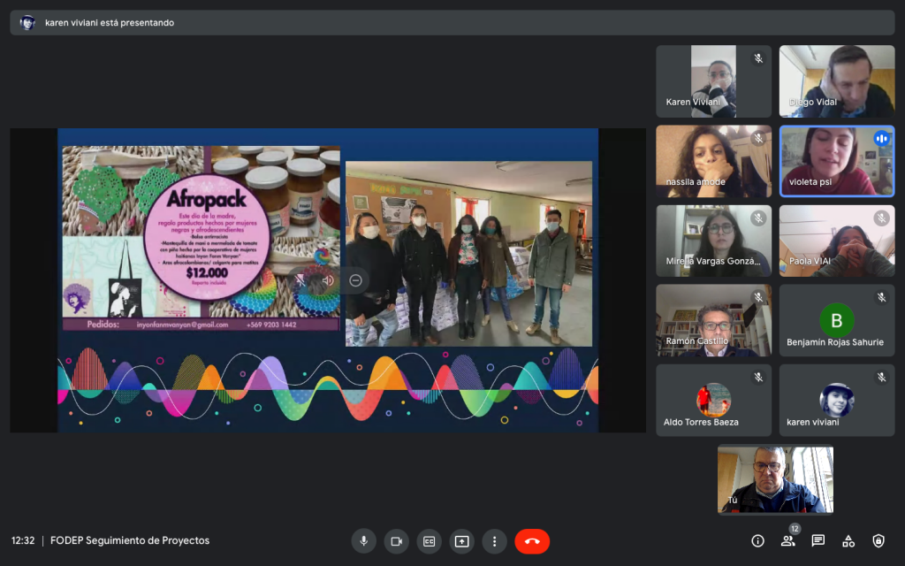The width and height of the screenshot is (905, 566).
Task: Turn off the camera
Action: tap(396, 541)
